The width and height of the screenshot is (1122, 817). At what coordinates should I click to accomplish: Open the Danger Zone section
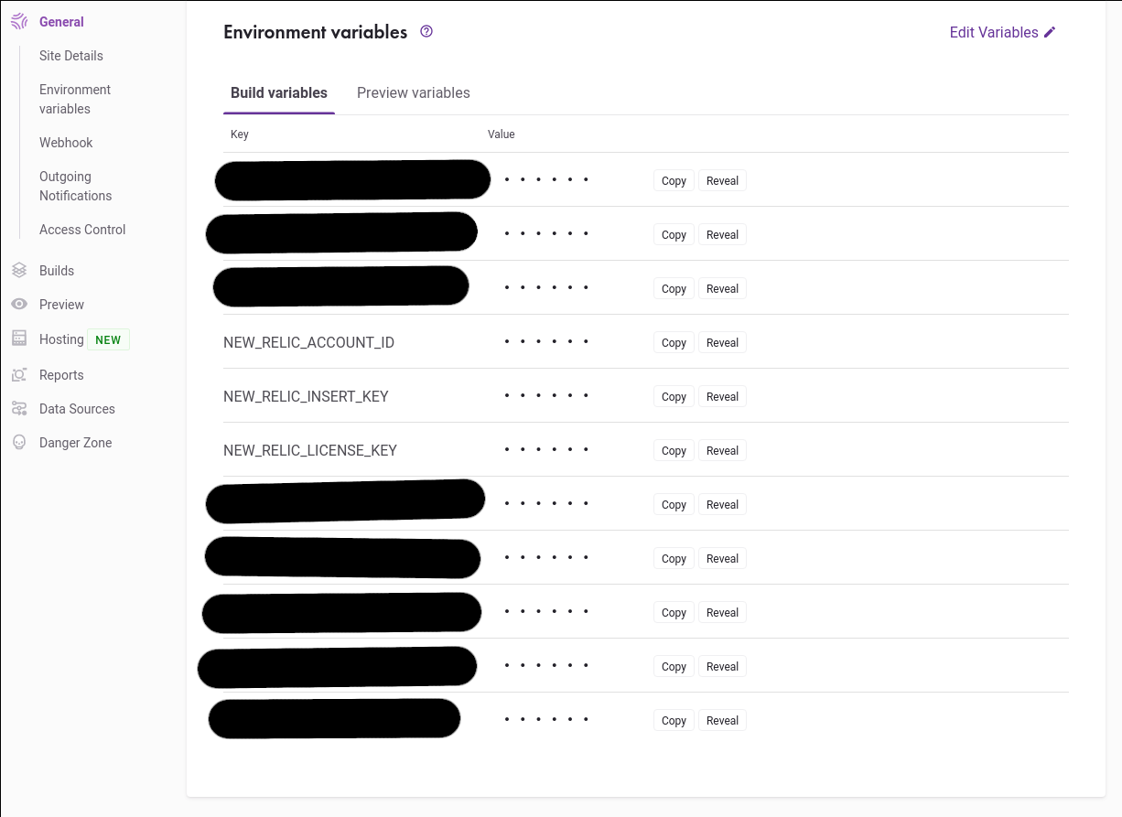(75, 443)
